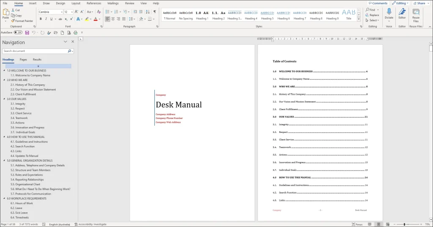Image resolution: width=433 pixels, height=227 pixels.
Task: Switch to the Layout ribbon tab
Action: 76,3
